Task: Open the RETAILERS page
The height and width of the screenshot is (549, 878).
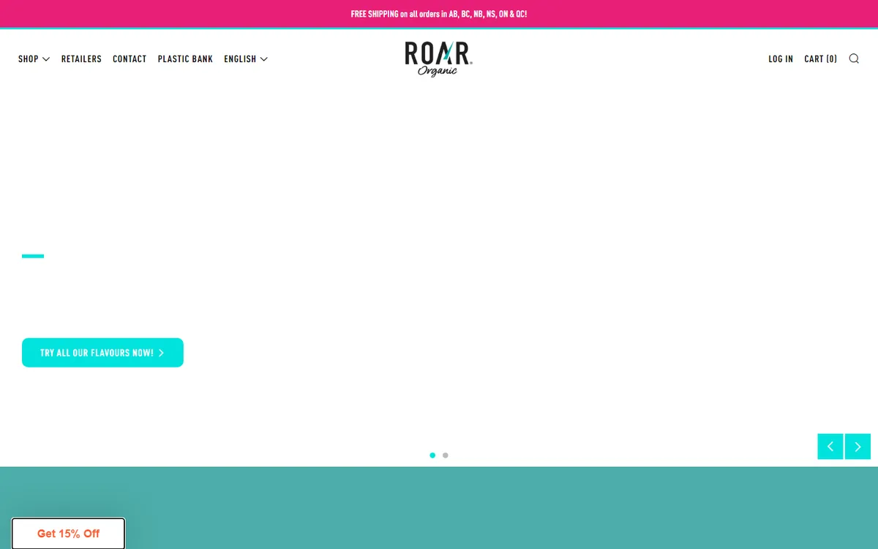Action: (81, 59)
